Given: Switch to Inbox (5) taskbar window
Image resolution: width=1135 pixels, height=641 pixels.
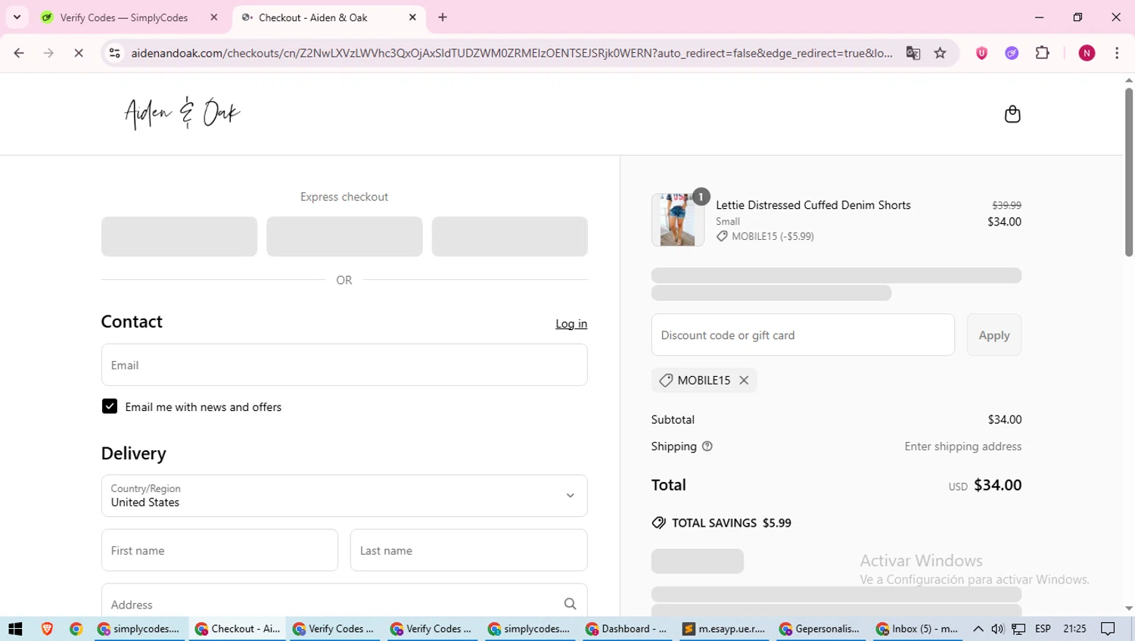Looking at the screenshot, I should [919, 629].
